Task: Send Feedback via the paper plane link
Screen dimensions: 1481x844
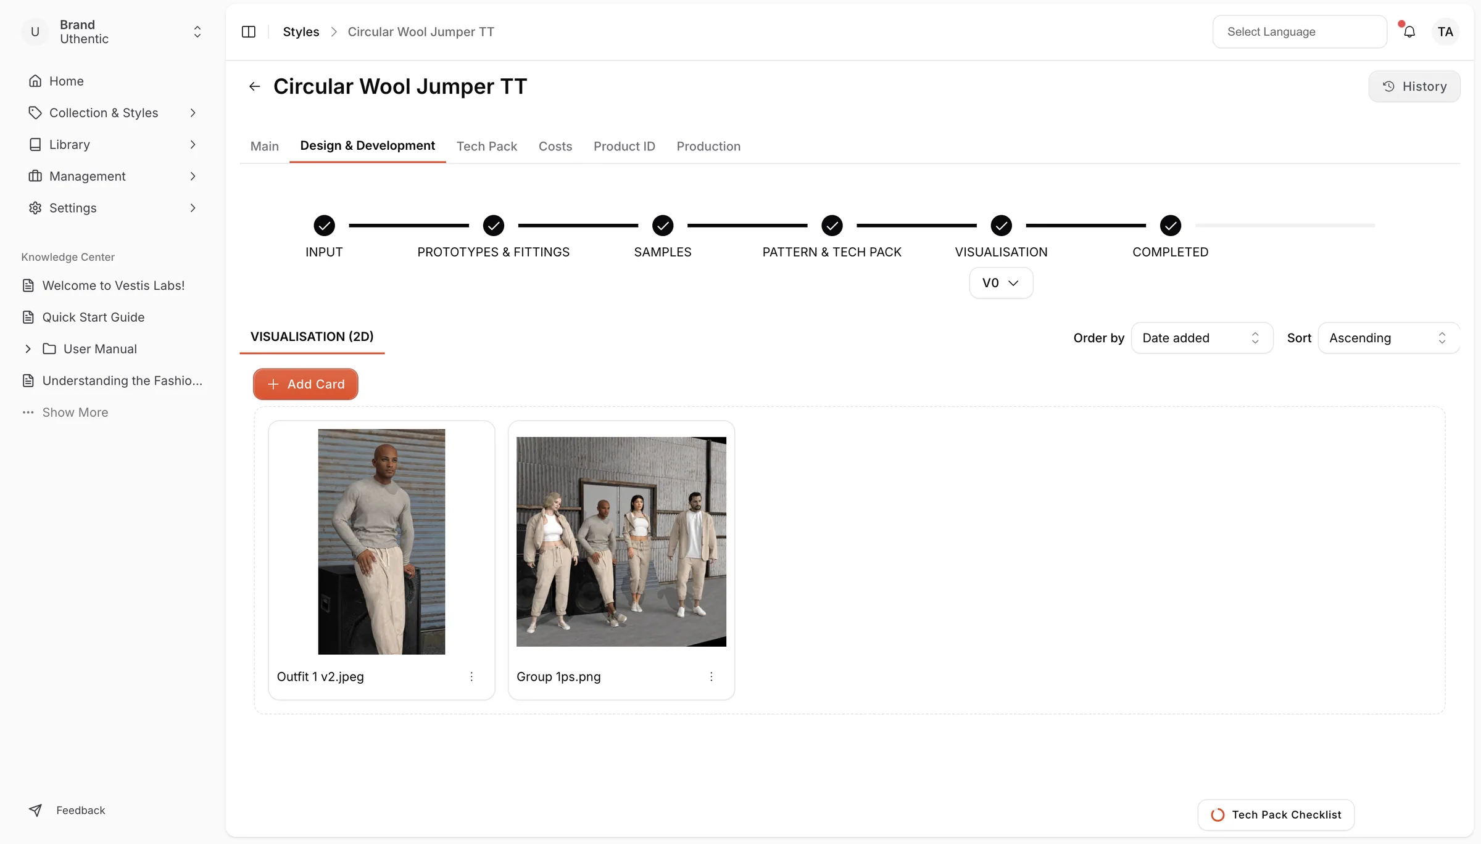Action: 67,810
